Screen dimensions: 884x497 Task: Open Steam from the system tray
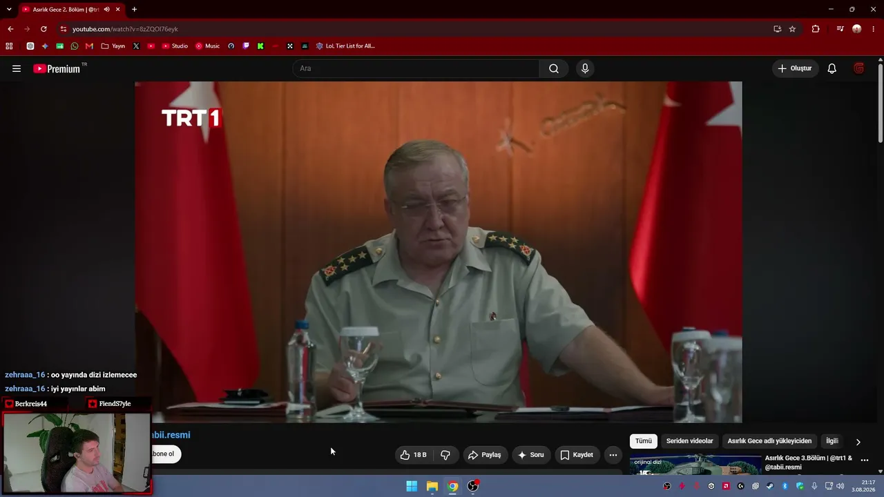[770, 486]
